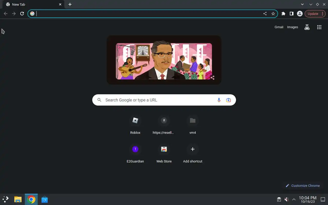This screenshot has width=328, height=205.
Task: Toggle the side panel icon
Action: [x=292, y=14]
